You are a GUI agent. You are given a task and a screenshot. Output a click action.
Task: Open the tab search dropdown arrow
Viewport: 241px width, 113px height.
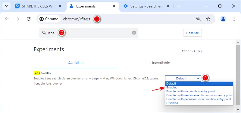(6, 6)
